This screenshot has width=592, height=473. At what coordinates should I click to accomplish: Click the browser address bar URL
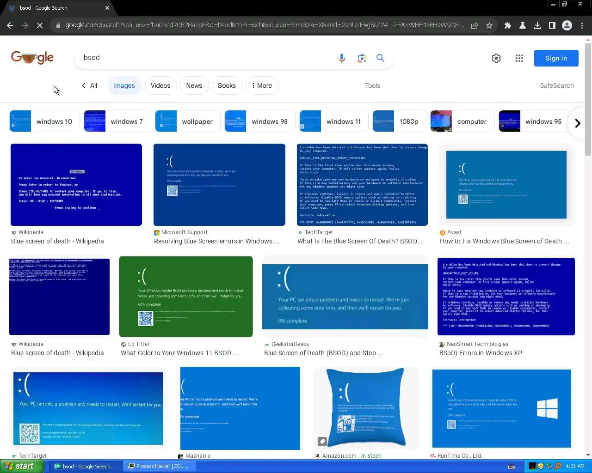coord(264,25)
